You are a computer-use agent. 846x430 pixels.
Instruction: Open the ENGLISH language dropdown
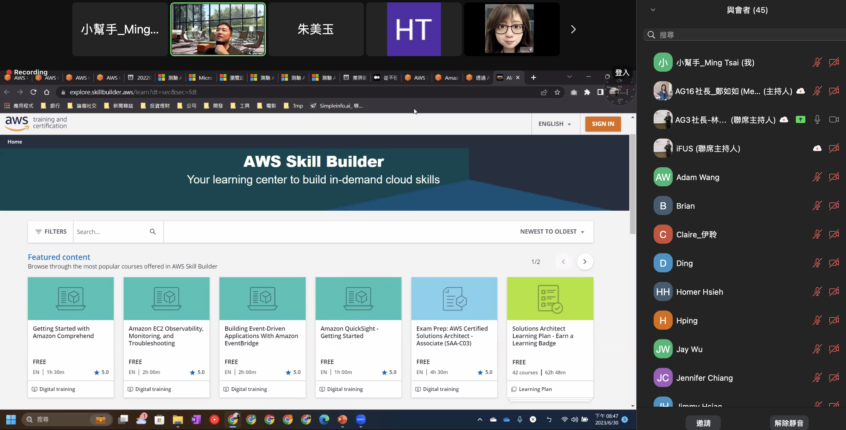click(555, 124)
